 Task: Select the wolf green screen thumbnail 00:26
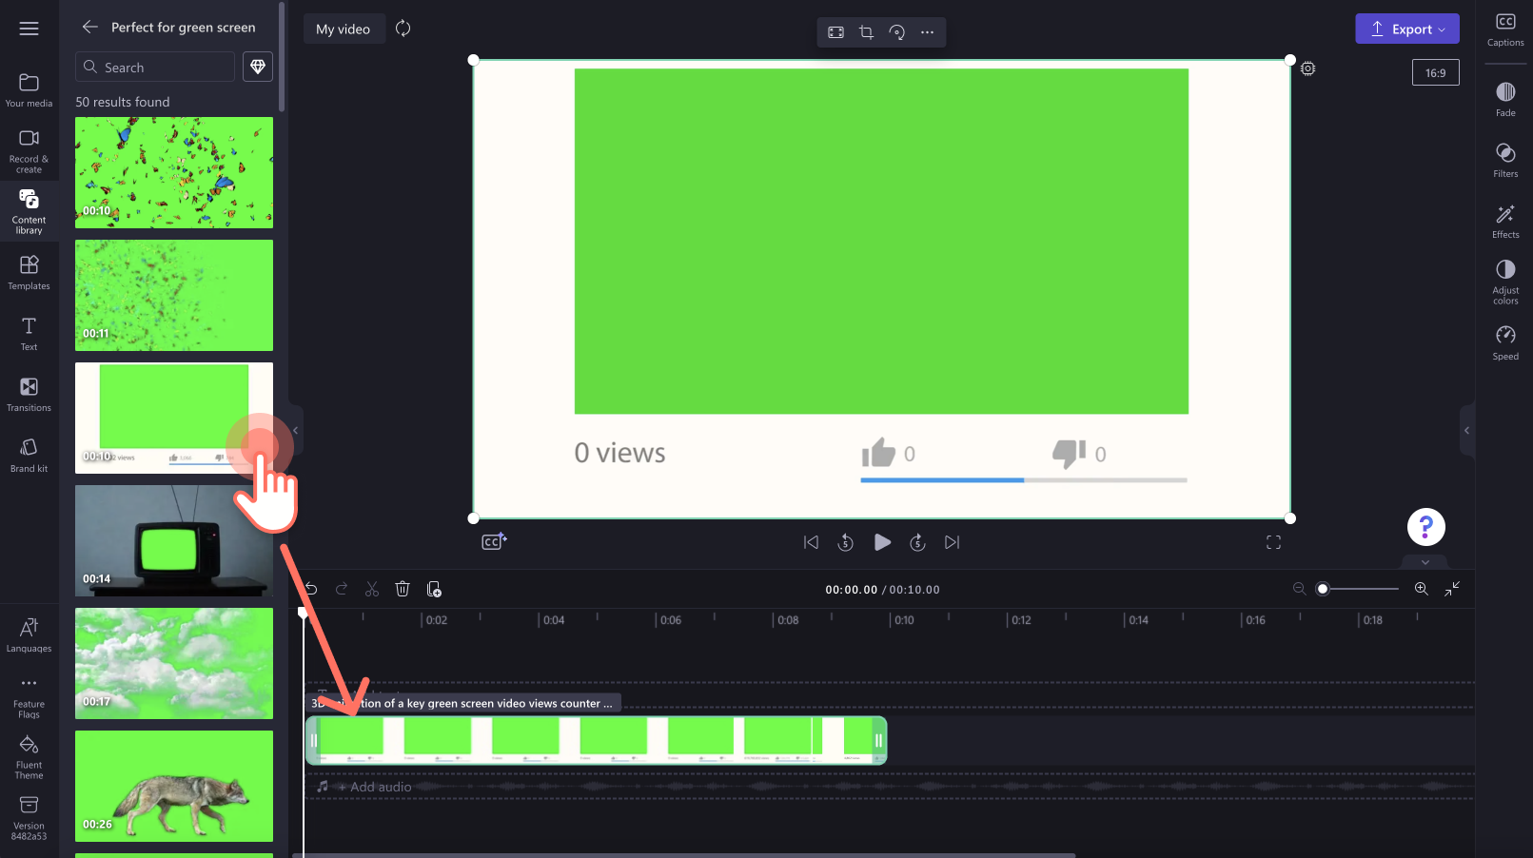coord(174,786)
